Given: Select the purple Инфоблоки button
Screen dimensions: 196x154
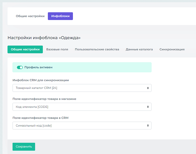Looking at the screenshot, I should tap(60, 16).
